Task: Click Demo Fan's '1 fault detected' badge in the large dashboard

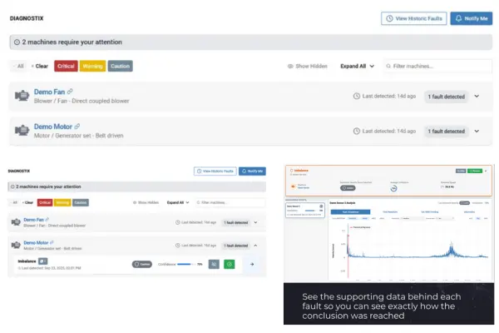Action: coord(446,97)
